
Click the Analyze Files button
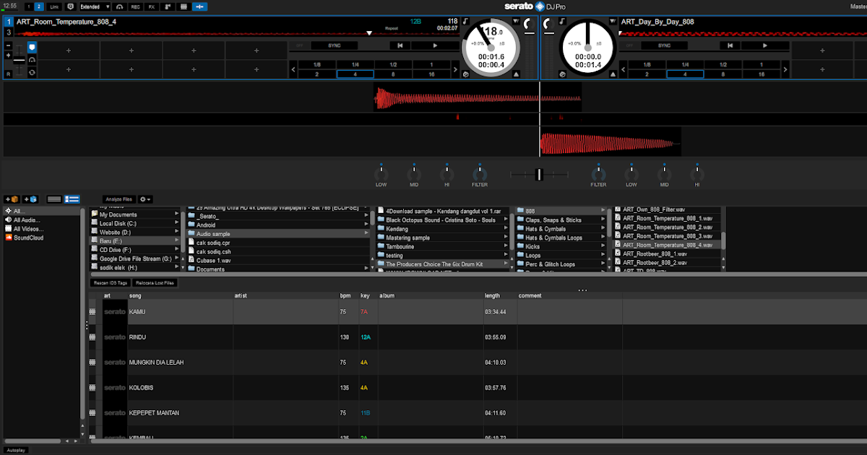pyautogui.click(x=118, y=199)
